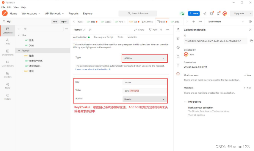
Task: Open the History sidebar panel
Action: click(8, 97)
